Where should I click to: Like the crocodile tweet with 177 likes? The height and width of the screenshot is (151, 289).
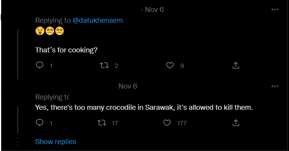pyautogui.click(x=167, y=122)
